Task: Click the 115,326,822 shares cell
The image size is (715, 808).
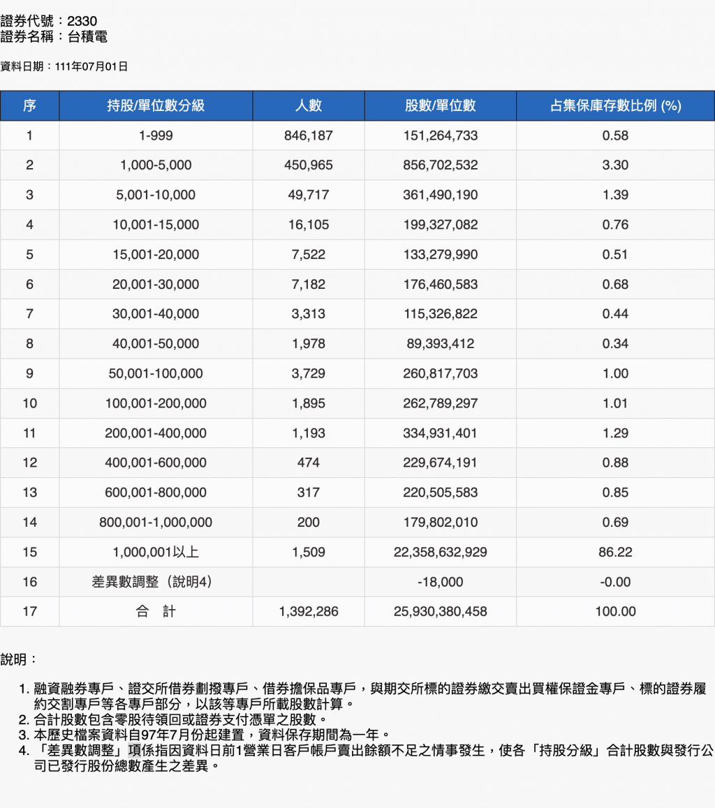Action: click(440, 314)
